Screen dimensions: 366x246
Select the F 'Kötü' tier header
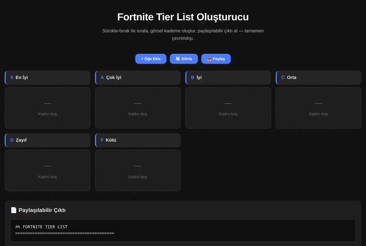coord(138,140)
